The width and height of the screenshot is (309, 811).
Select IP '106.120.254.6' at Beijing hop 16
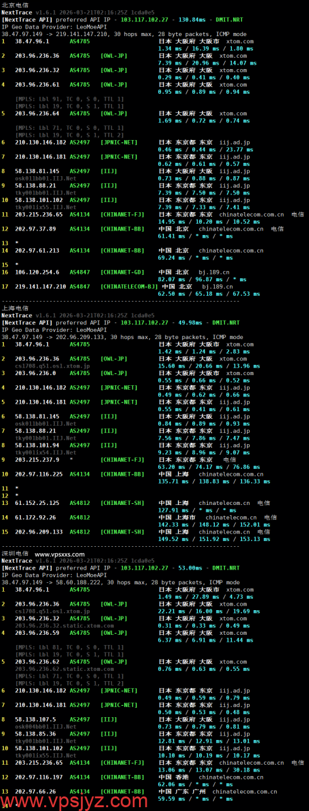tap(38, 272)
